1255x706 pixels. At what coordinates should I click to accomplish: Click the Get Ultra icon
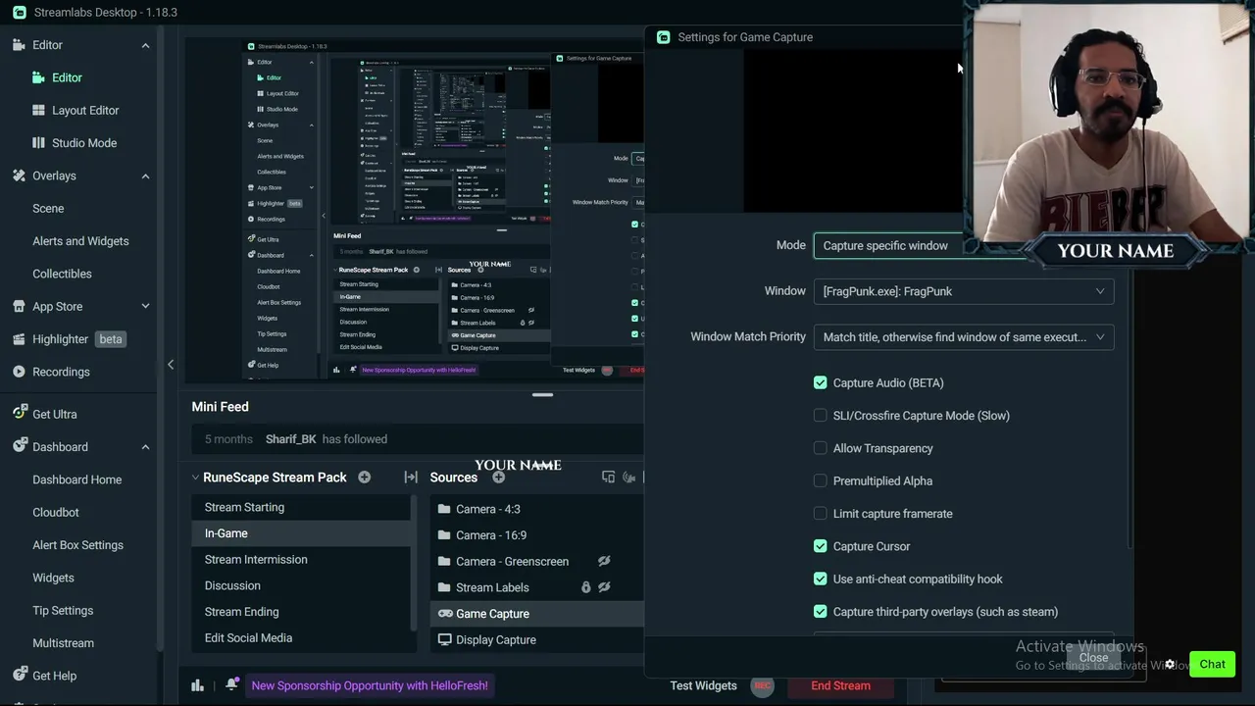pos(20,414)
